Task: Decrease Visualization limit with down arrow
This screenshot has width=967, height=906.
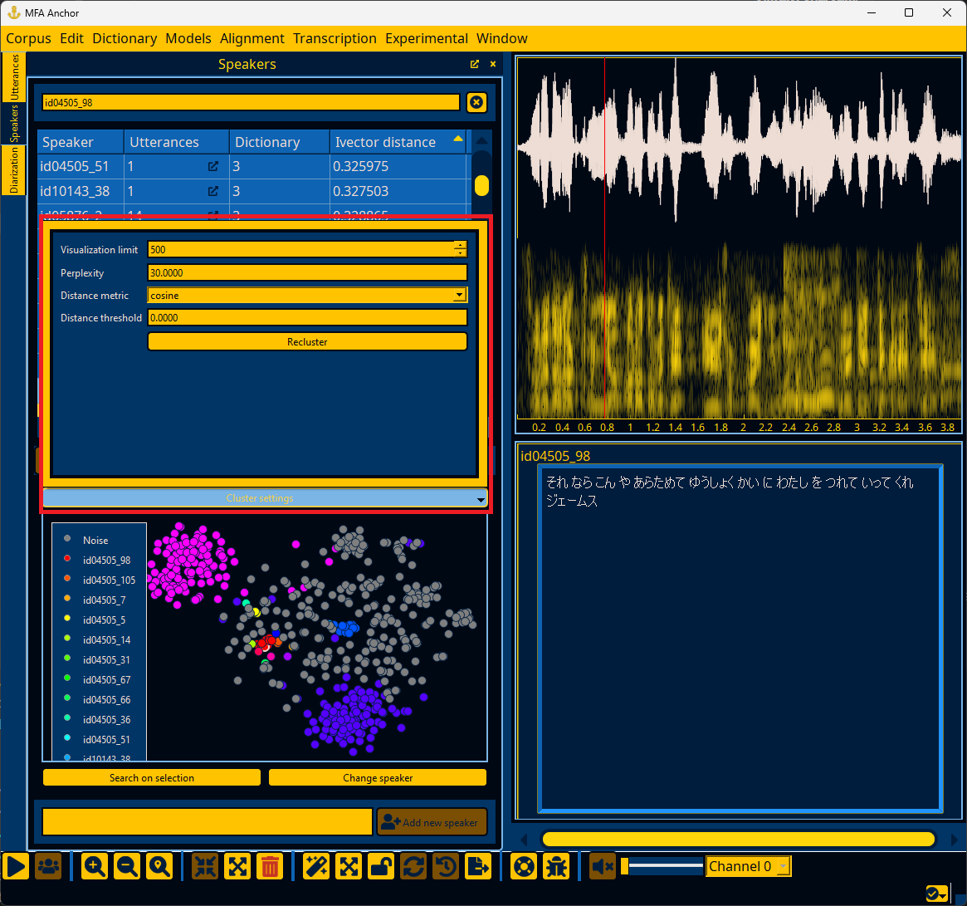Action: 460,253
